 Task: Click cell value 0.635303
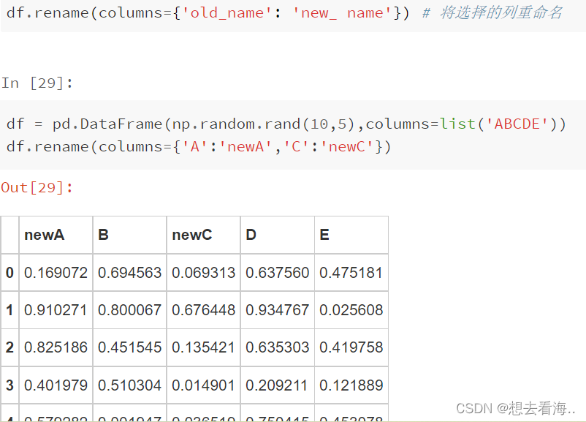tap(278, 347)
